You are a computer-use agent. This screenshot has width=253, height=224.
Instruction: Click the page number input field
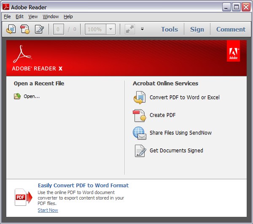pyautogui.click(x=59, y=29)
